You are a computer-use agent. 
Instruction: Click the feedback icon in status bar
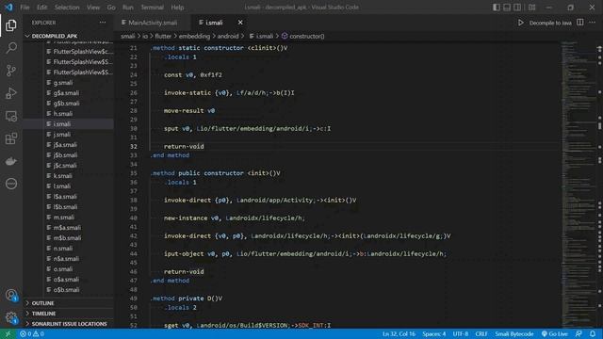pyautogui.click(x=579, y=334)
